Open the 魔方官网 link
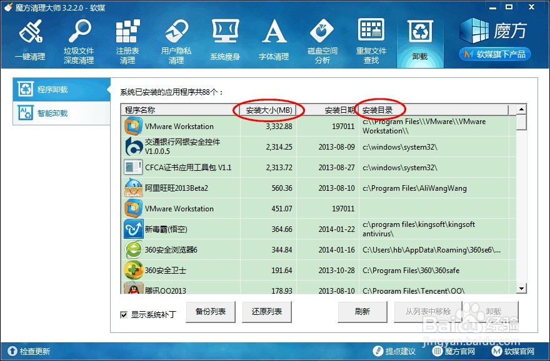550x361 pixels. pos(454,351)
